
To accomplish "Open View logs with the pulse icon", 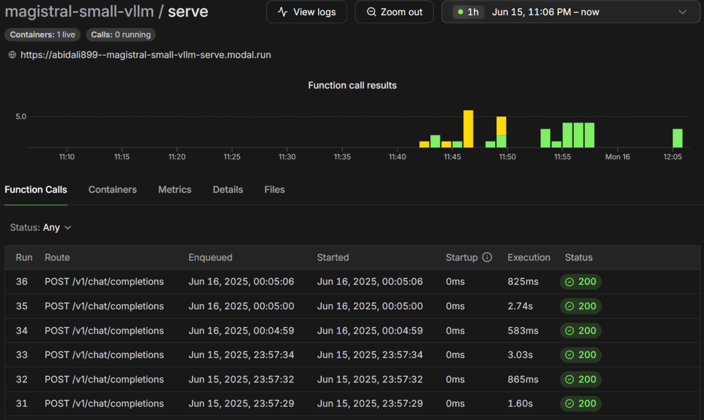I will coord(306,12).
